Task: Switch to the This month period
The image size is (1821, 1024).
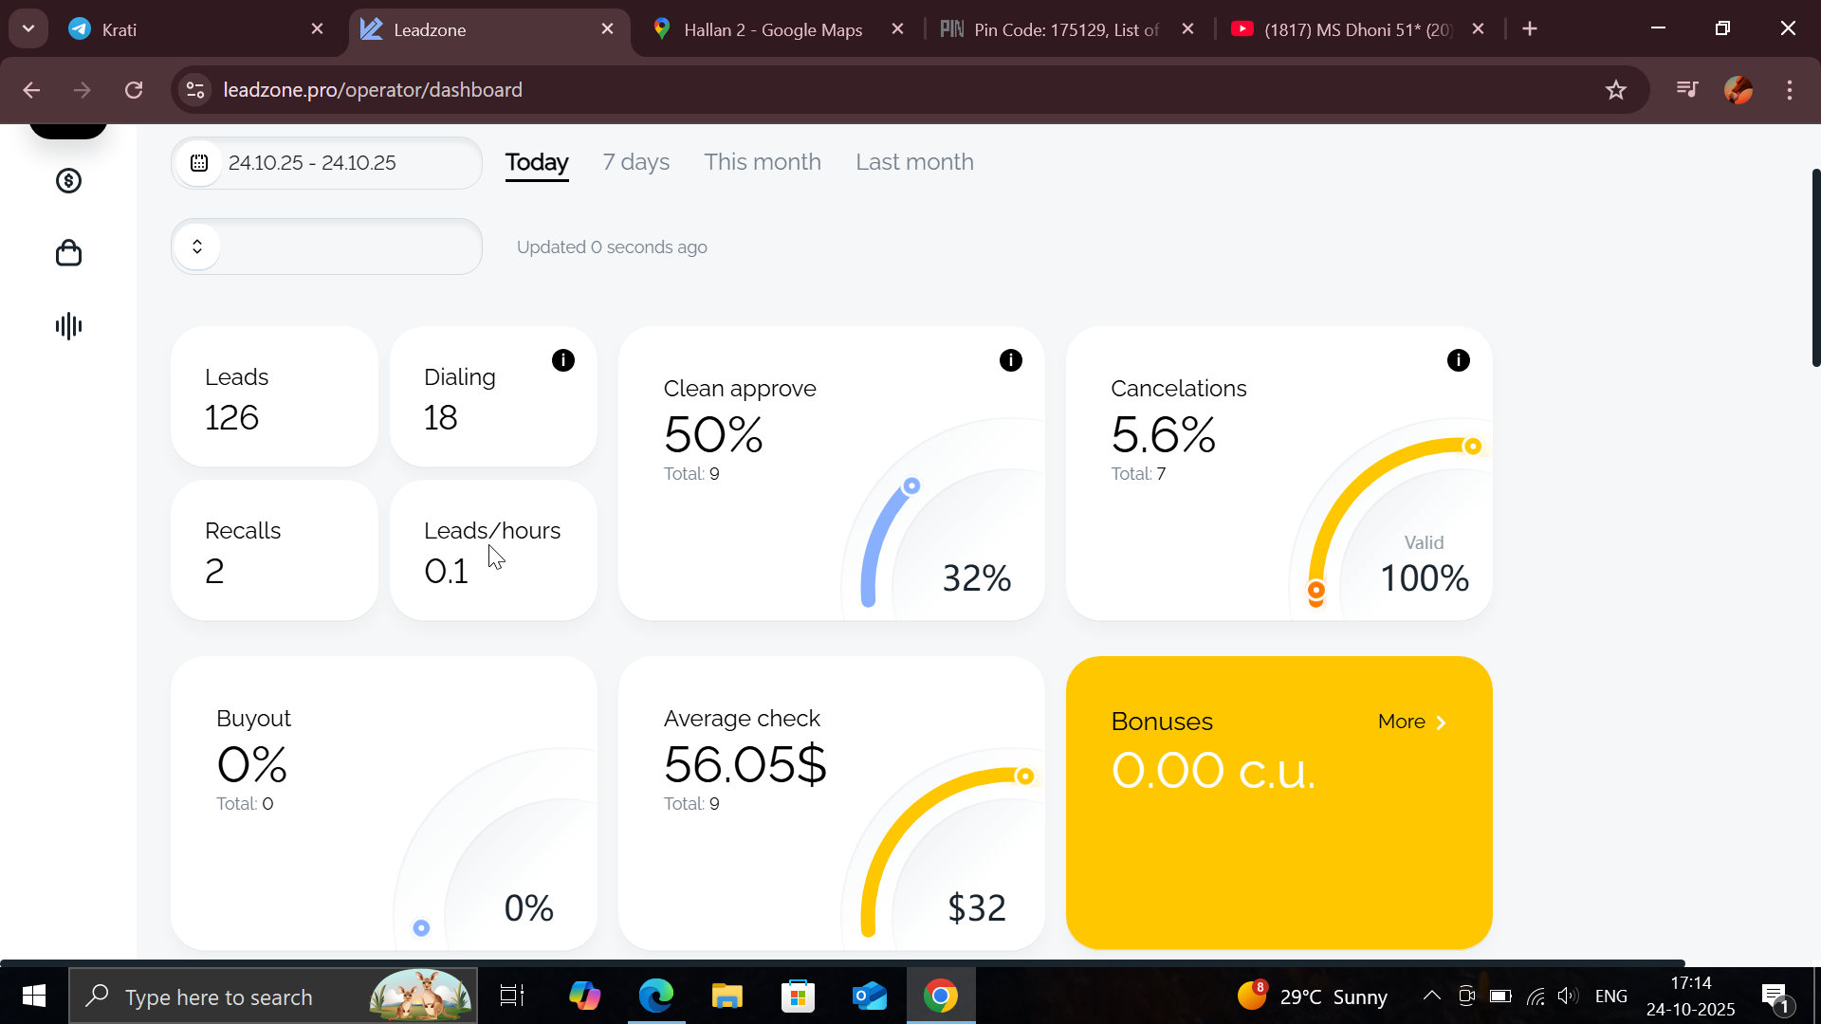Action: point(762,162)
